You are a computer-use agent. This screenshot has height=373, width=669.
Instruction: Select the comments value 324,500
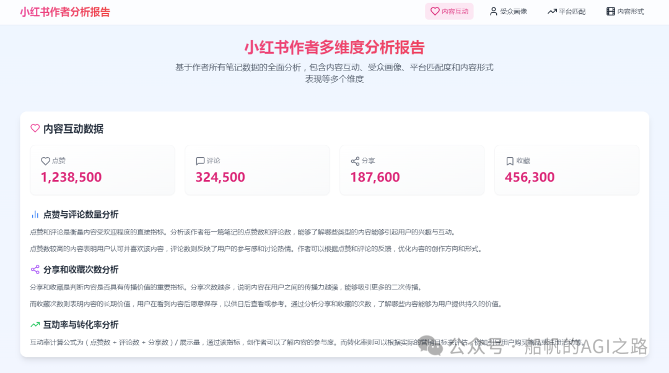(220, 178)
